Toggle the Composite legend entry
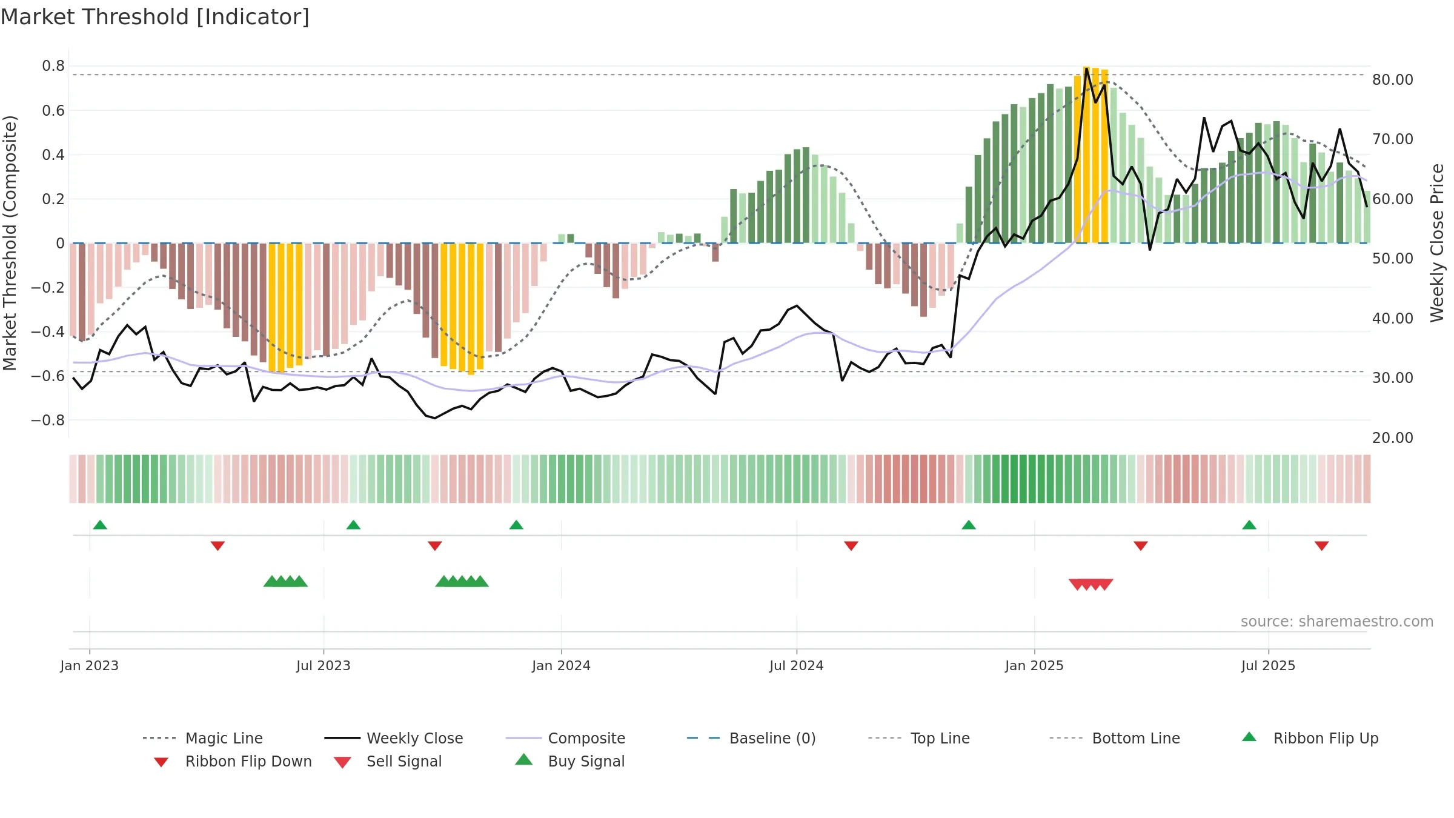1454x818 pixels. coord(565,738)
